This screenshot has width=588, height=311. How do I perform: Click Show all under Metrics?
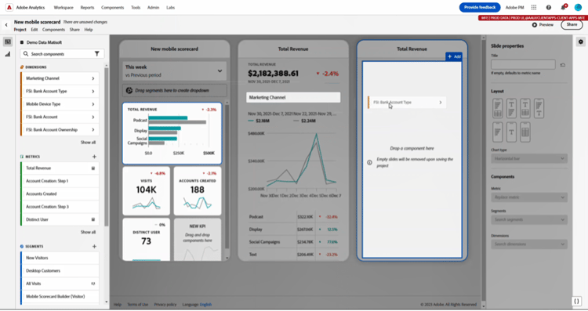88,233
